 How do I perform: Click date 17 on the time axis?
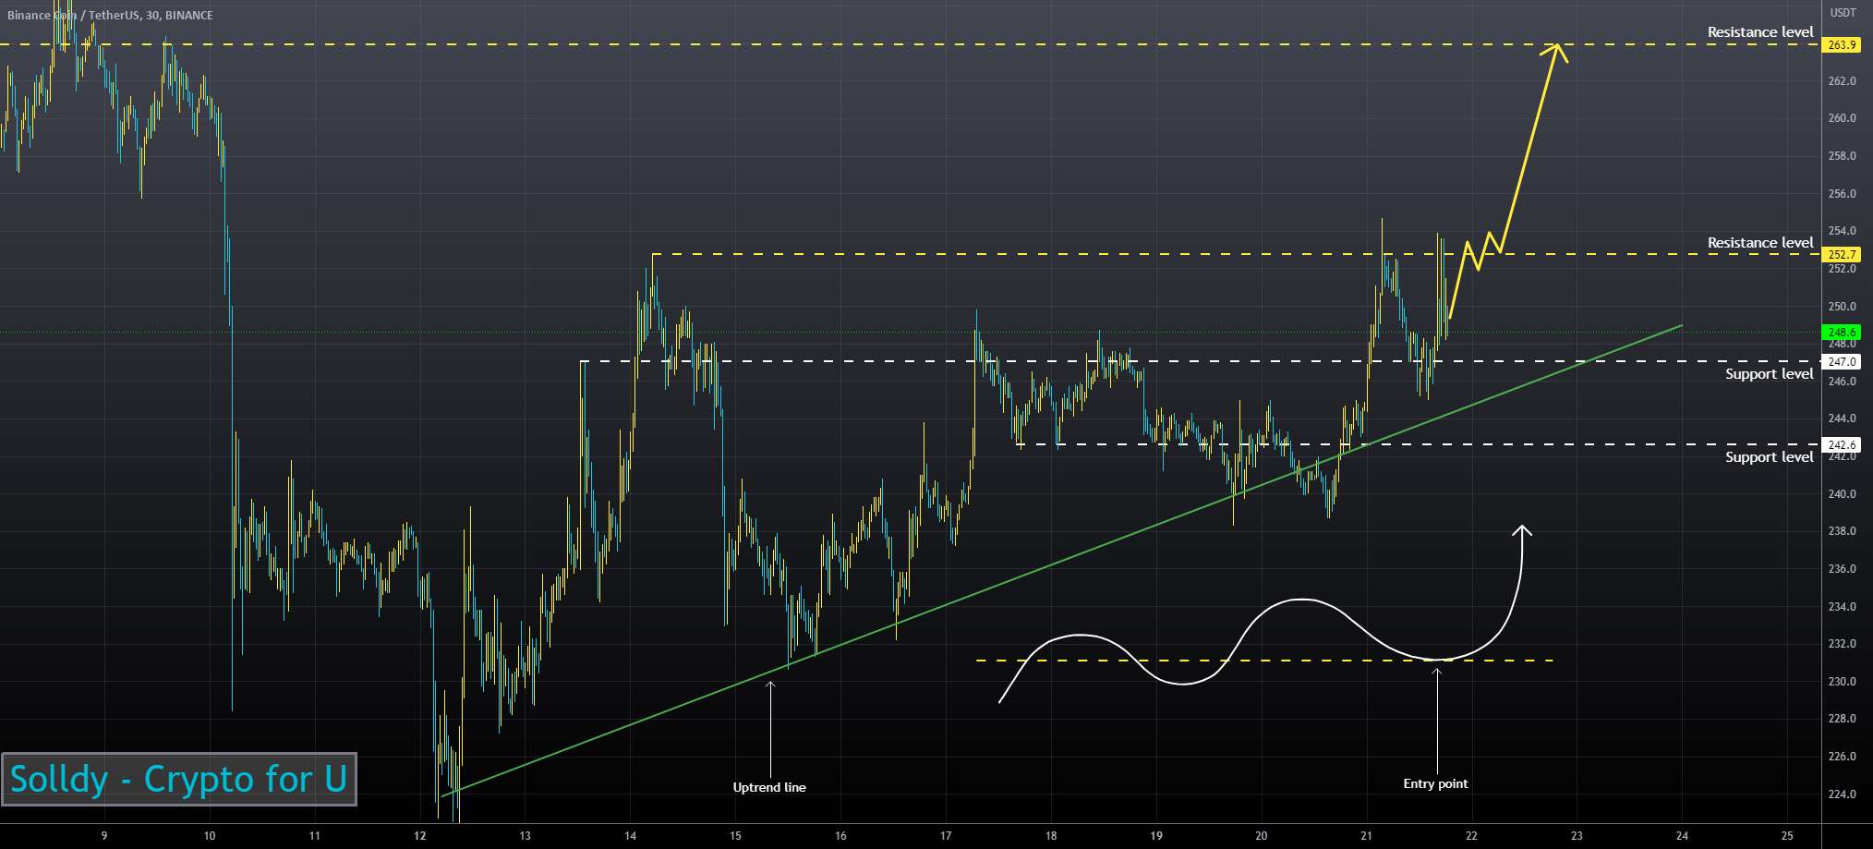pos(946,835)
